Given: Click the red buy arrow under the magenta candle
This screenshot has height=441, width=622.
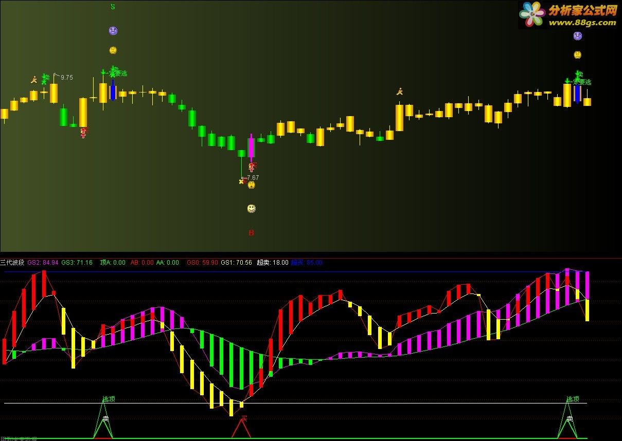Looking at the screenshot, I should coord(252,167).
